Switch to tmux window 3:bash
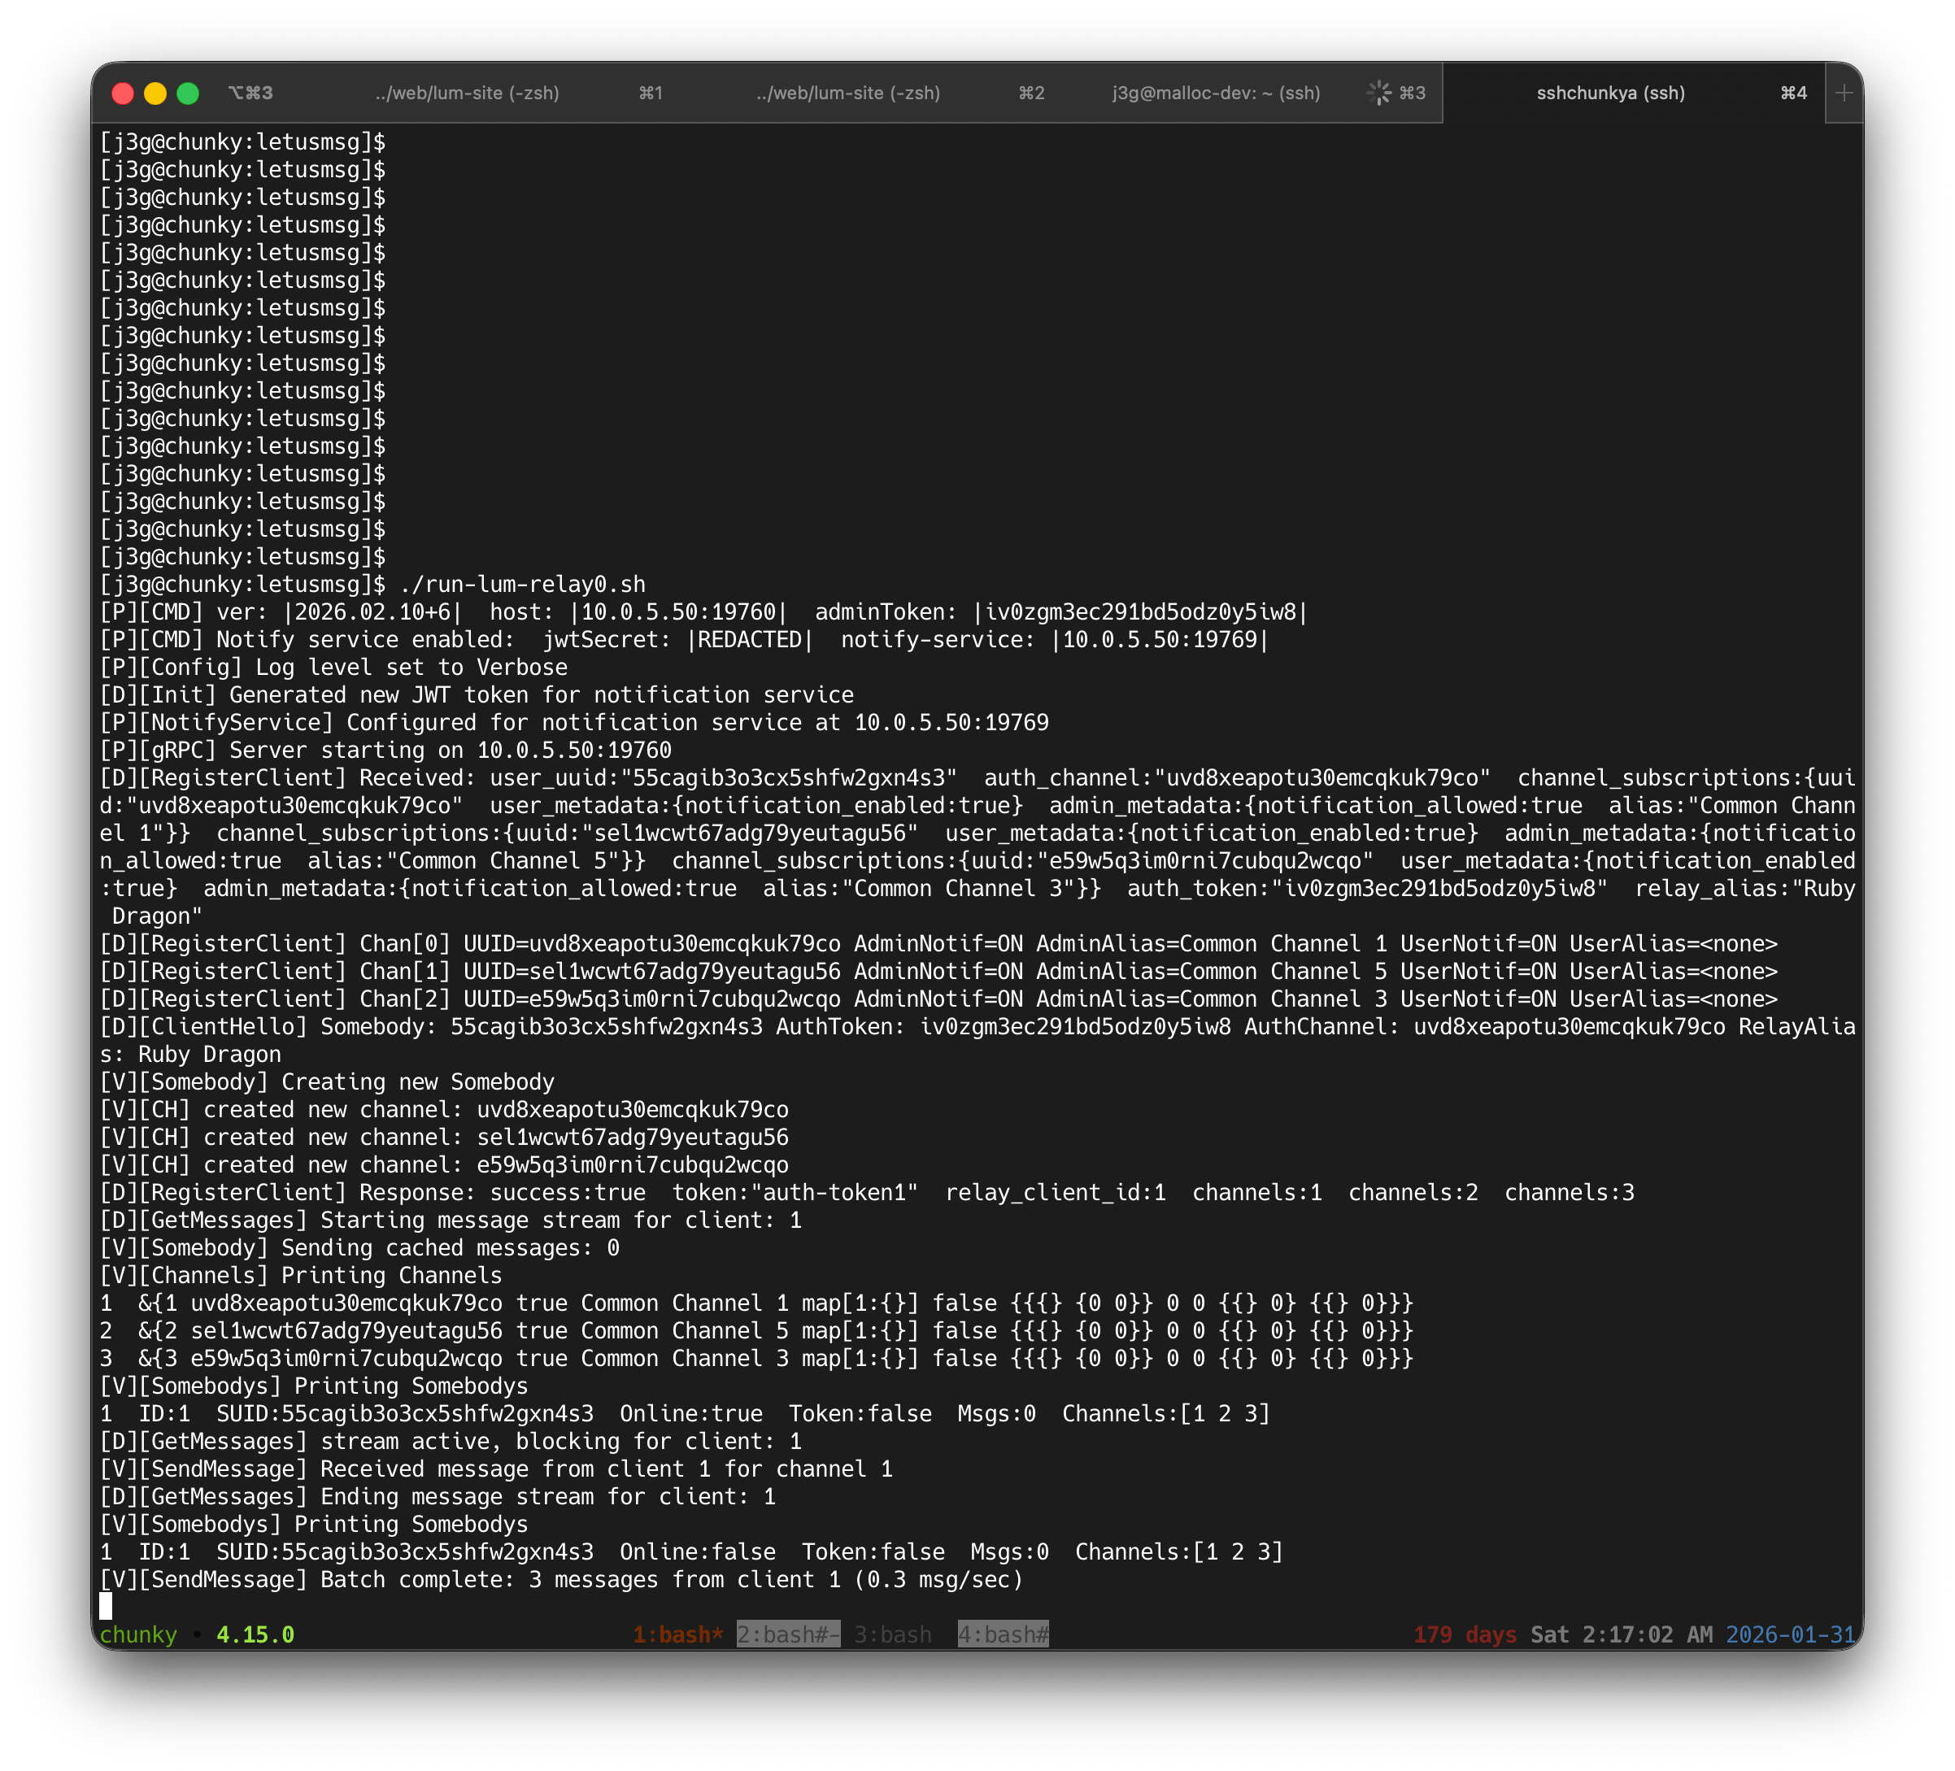Screen dimensions: 1955x1771 coord(892,1634)
